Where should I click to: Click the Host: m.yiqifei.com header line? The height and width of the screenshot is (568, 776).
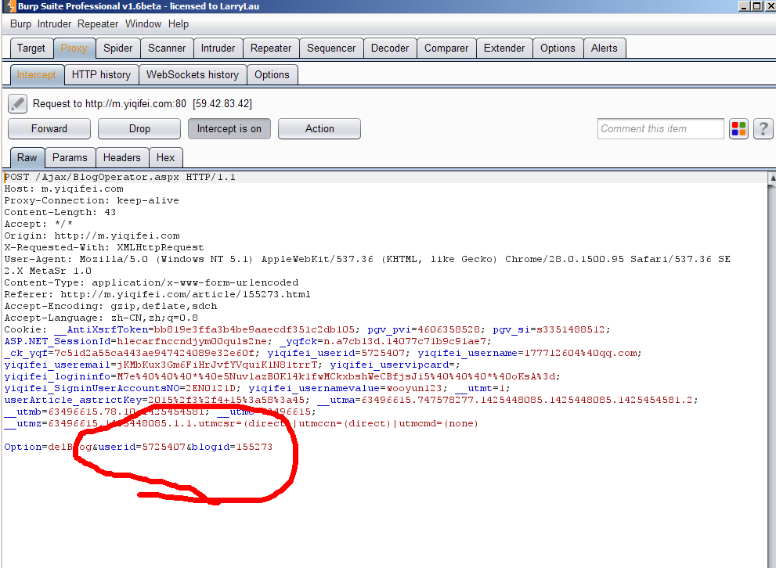click(x=64, y=189)
